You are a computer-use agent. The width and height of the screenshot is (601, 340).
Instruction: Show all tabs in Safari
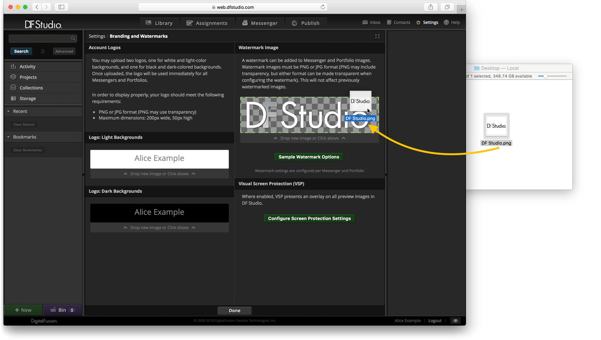(x=447, y=7)
